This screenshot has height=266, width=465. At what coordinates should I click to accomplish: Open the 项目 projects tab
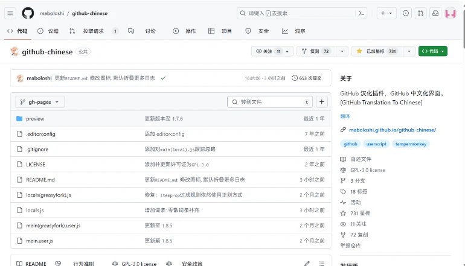click(220, 31)
